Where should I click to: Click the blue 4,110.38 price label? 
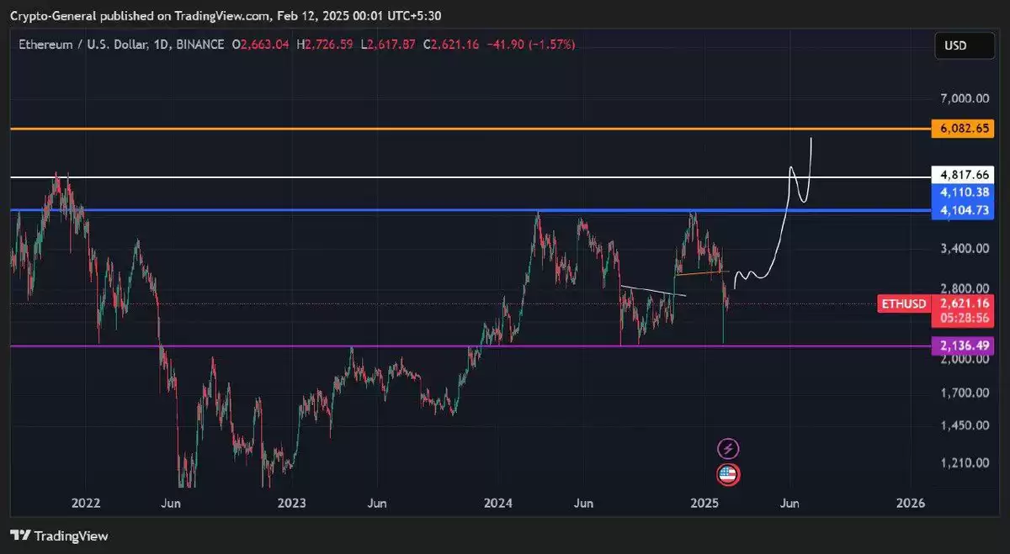[x=963, y=193]
